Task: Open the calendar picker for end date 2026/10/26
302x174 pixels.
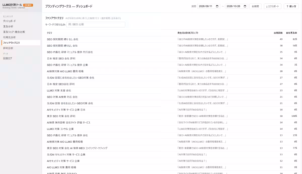Action: 245,6
